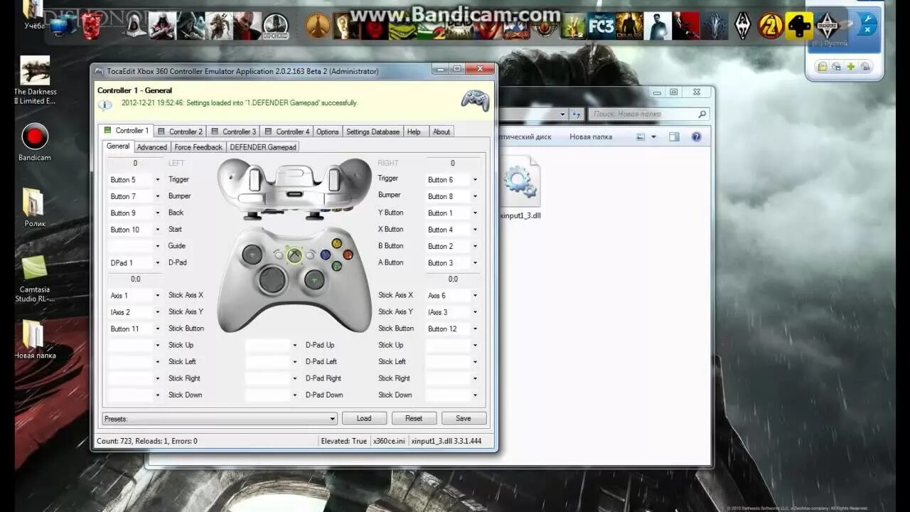Open the Ролик folder on the desktop
This screenshot has height=512, width=910.
click(x=34, y=208)
